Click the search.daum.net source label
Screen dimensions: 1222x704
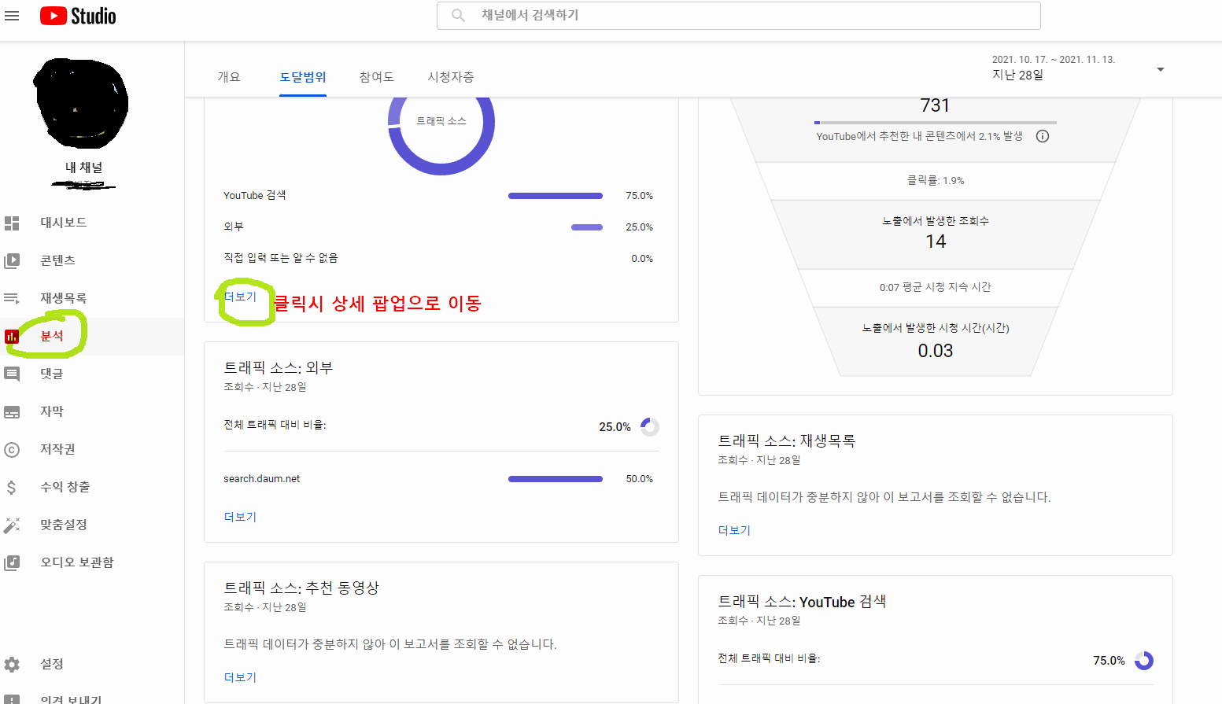tap(261, 478)
